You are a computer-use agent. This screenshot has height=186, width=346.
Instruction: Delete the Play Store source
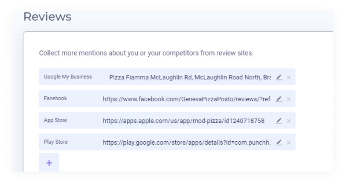point(289,142)
